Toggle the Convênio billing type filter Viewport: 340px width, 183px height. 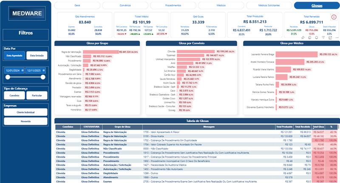14,96
